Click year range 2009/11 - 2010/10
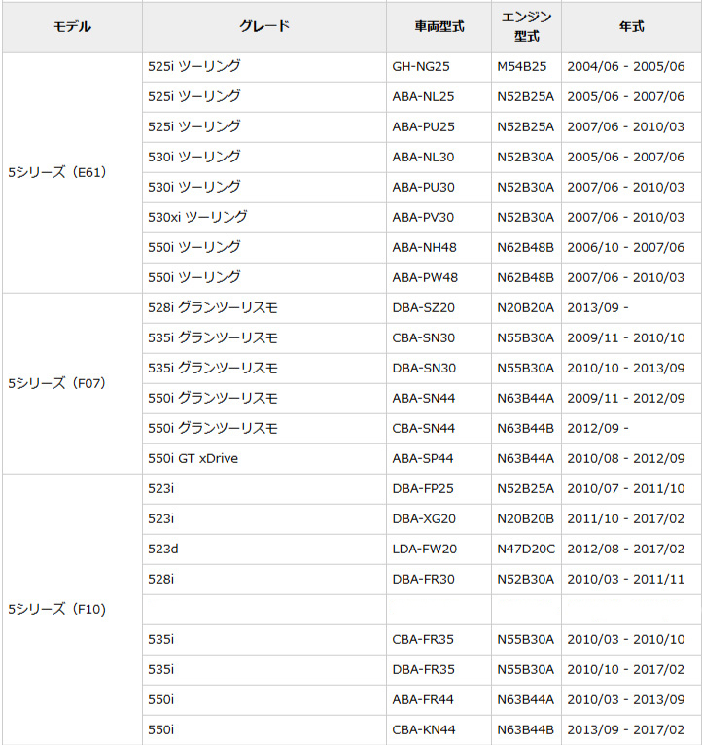The height and width of the screenshot is (745, 702). pyautogui.click(x=626, y=337)
